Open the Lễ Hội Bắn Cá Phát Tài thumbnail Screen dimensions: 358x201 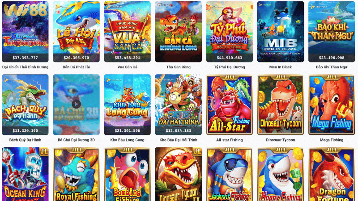point(76,32)
